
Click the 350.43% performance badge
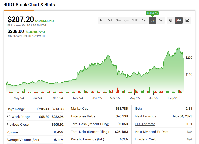coord(152,13)
